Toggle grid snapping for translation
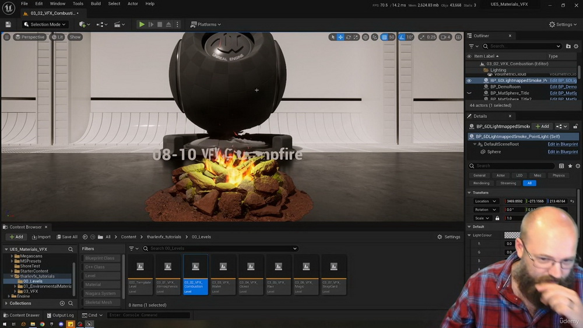This screenshot has height=328, width=583. pos(384,37)
